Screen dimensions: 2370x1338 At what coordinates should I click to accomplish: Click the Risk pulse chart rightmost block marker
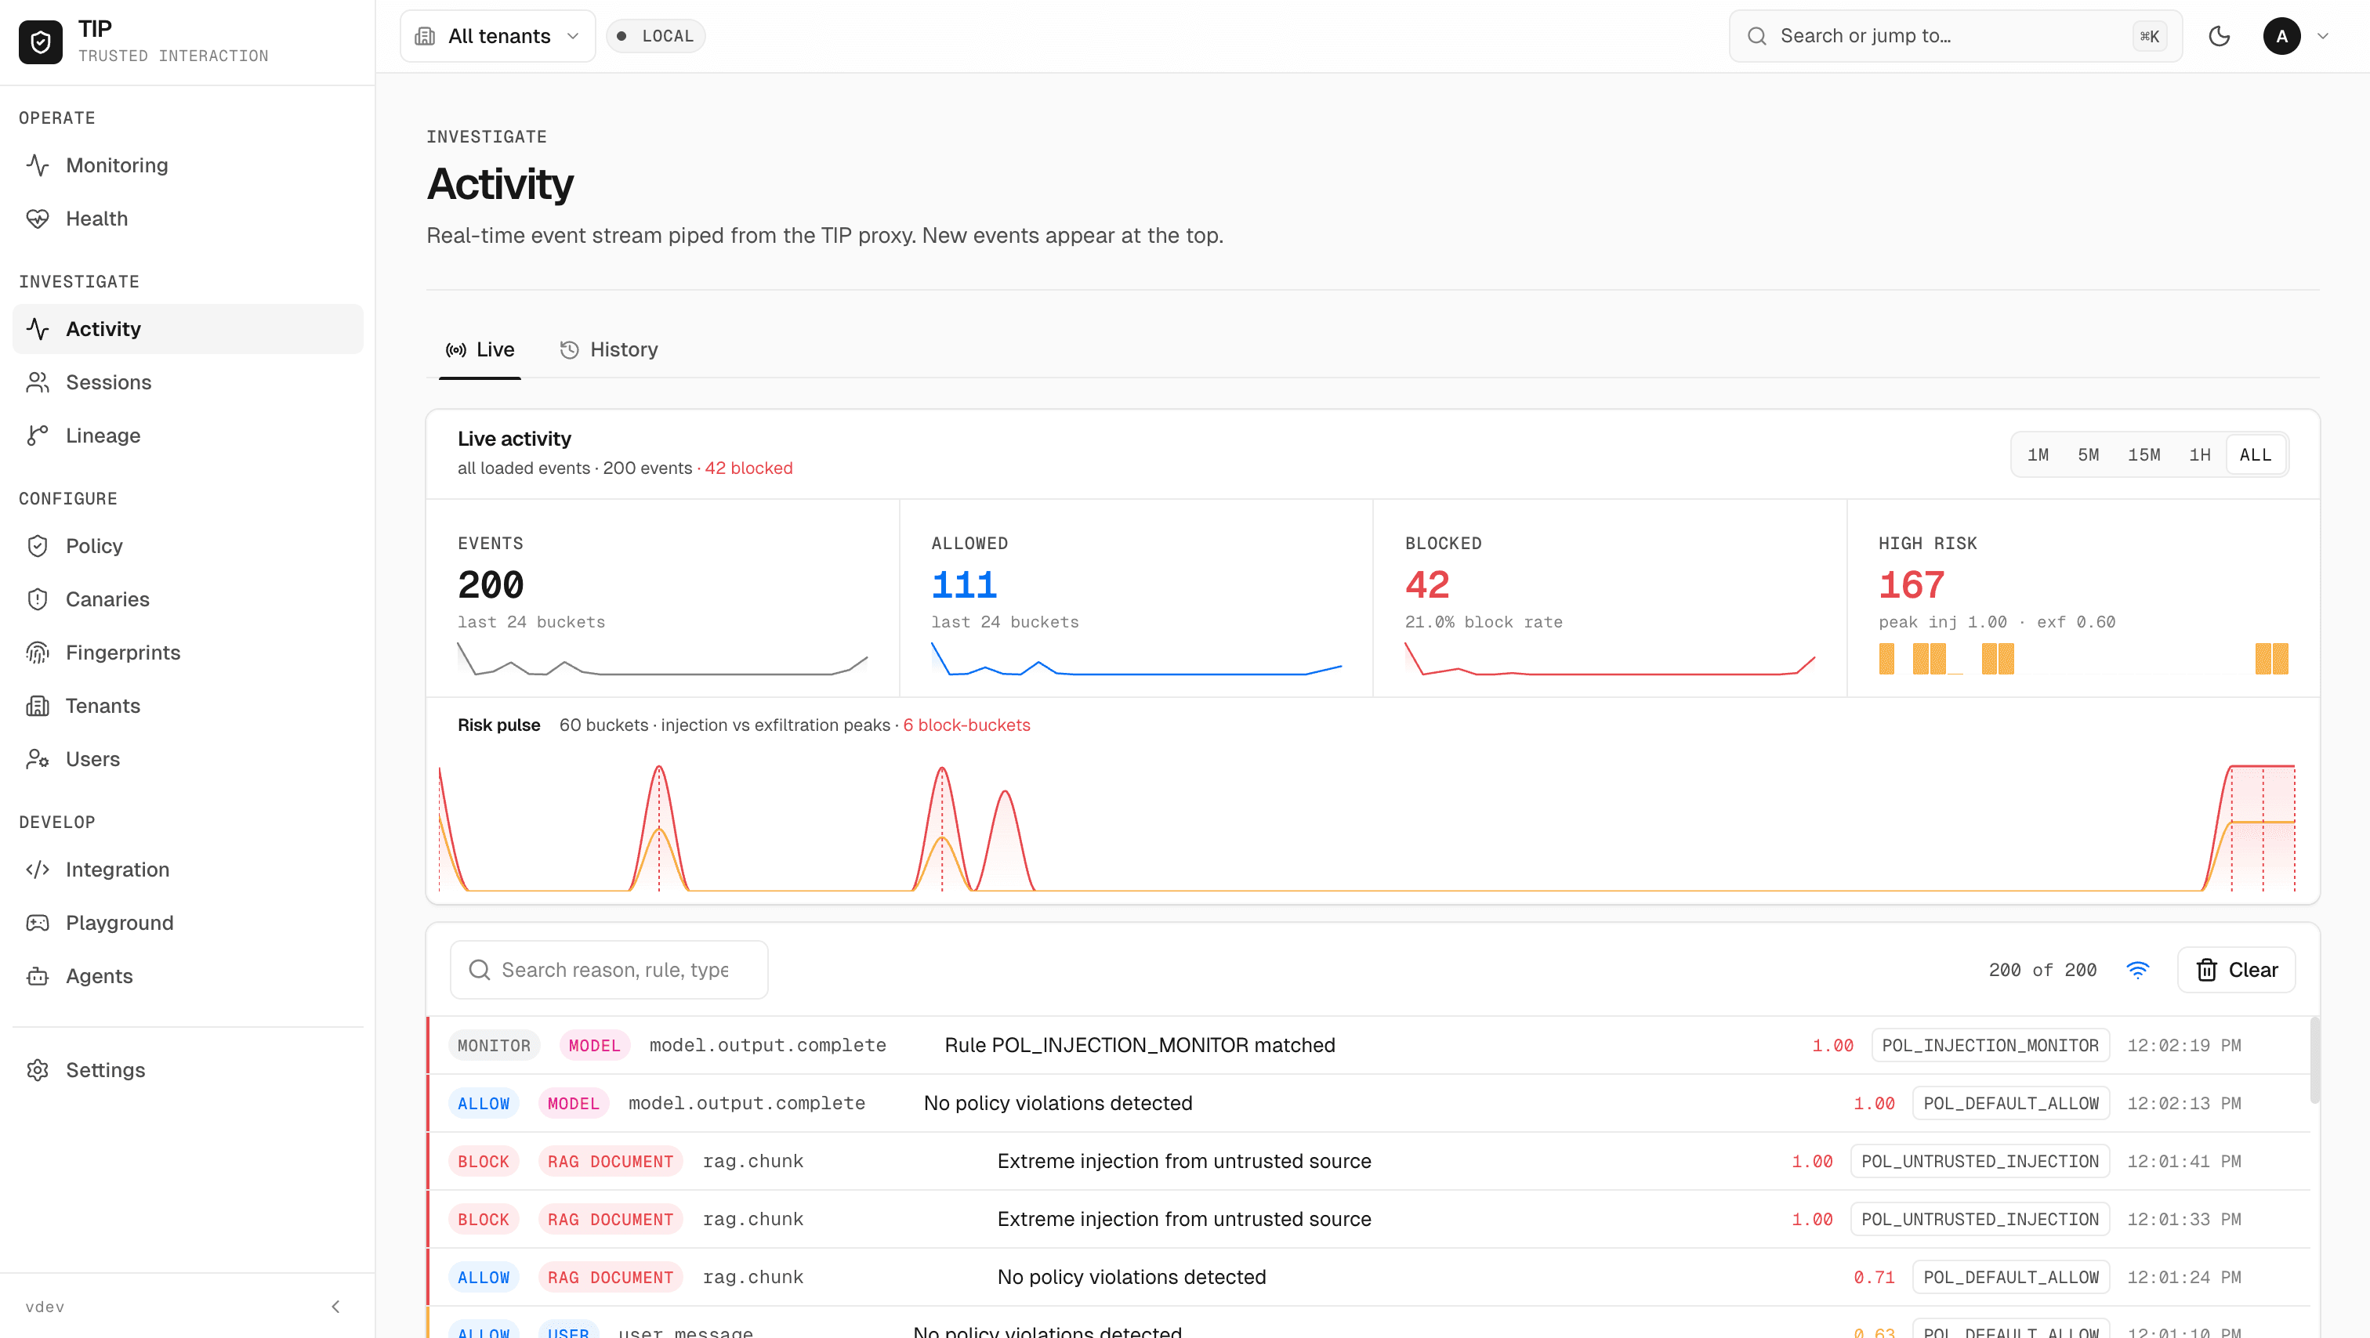[2294, 827]
